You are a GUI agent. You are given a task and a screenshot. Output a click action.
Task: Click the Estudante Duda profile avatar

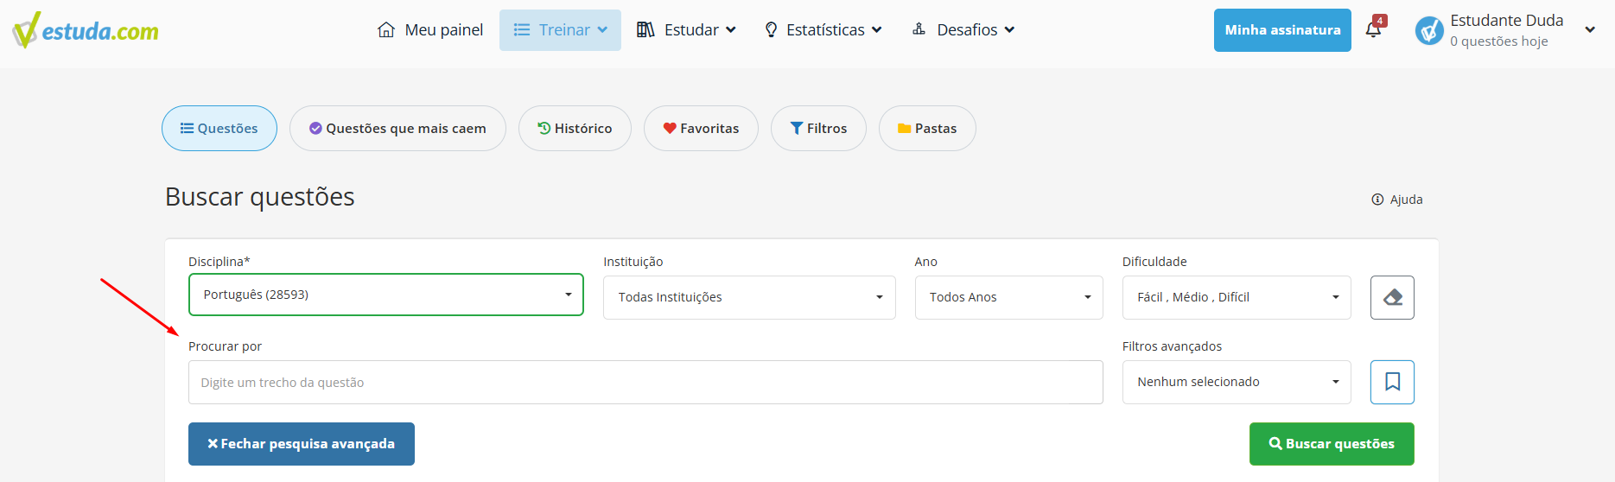pyautogui.click(x=1429, y=31)
